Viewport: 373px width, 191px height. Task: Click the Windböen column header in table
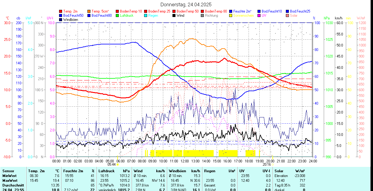[x=177, y=171]
